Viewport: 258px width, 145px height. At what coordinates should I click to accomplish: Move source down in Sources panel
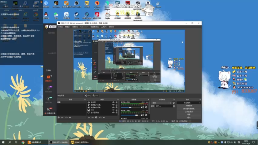pos(104,117)
